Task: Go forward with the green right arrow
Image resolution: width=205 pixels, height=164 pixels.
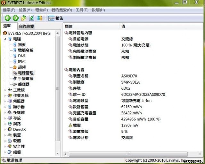Action: (x=16, y=18)
